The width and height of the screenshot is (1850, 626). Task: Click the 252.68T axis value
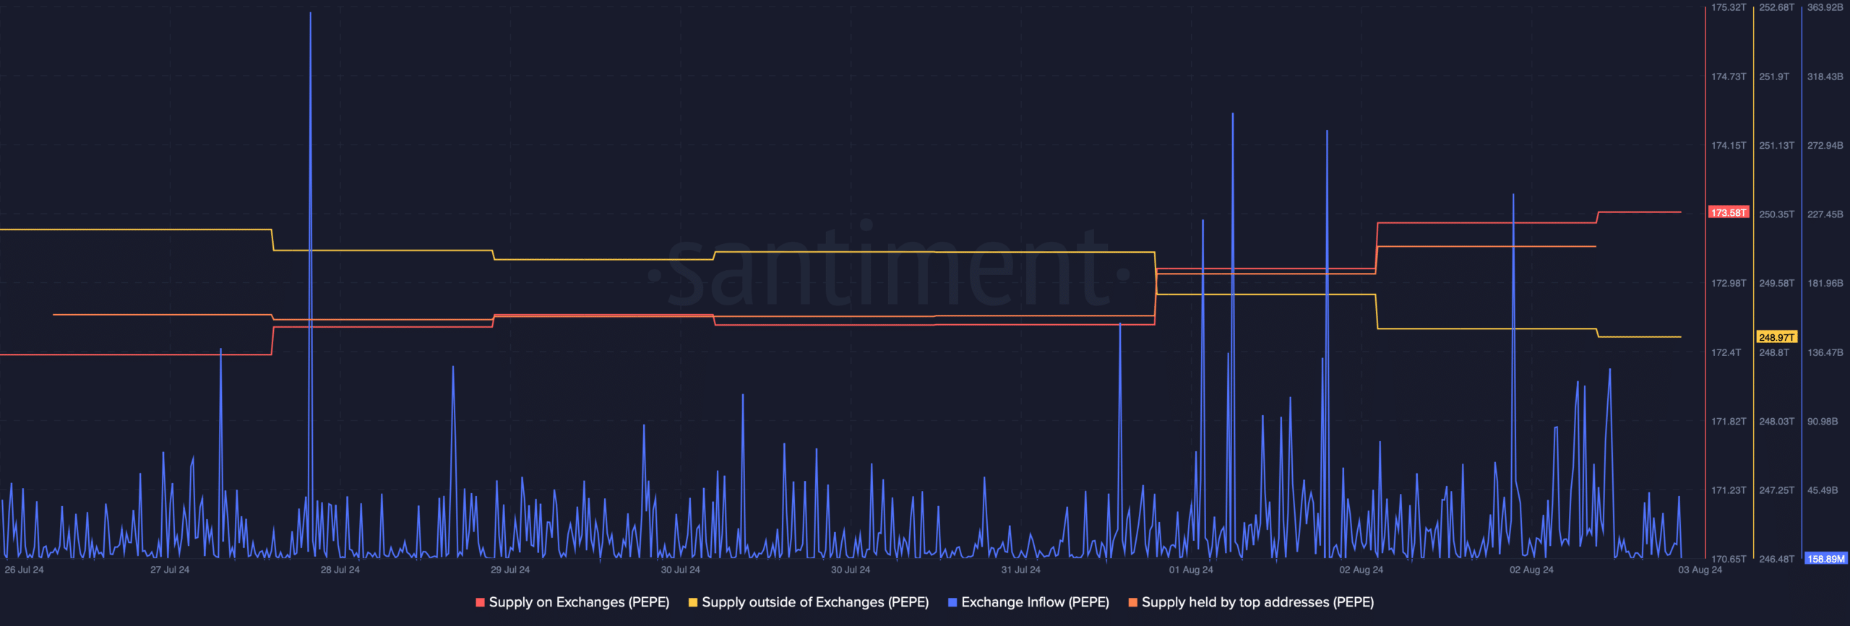pos(1776,7)
